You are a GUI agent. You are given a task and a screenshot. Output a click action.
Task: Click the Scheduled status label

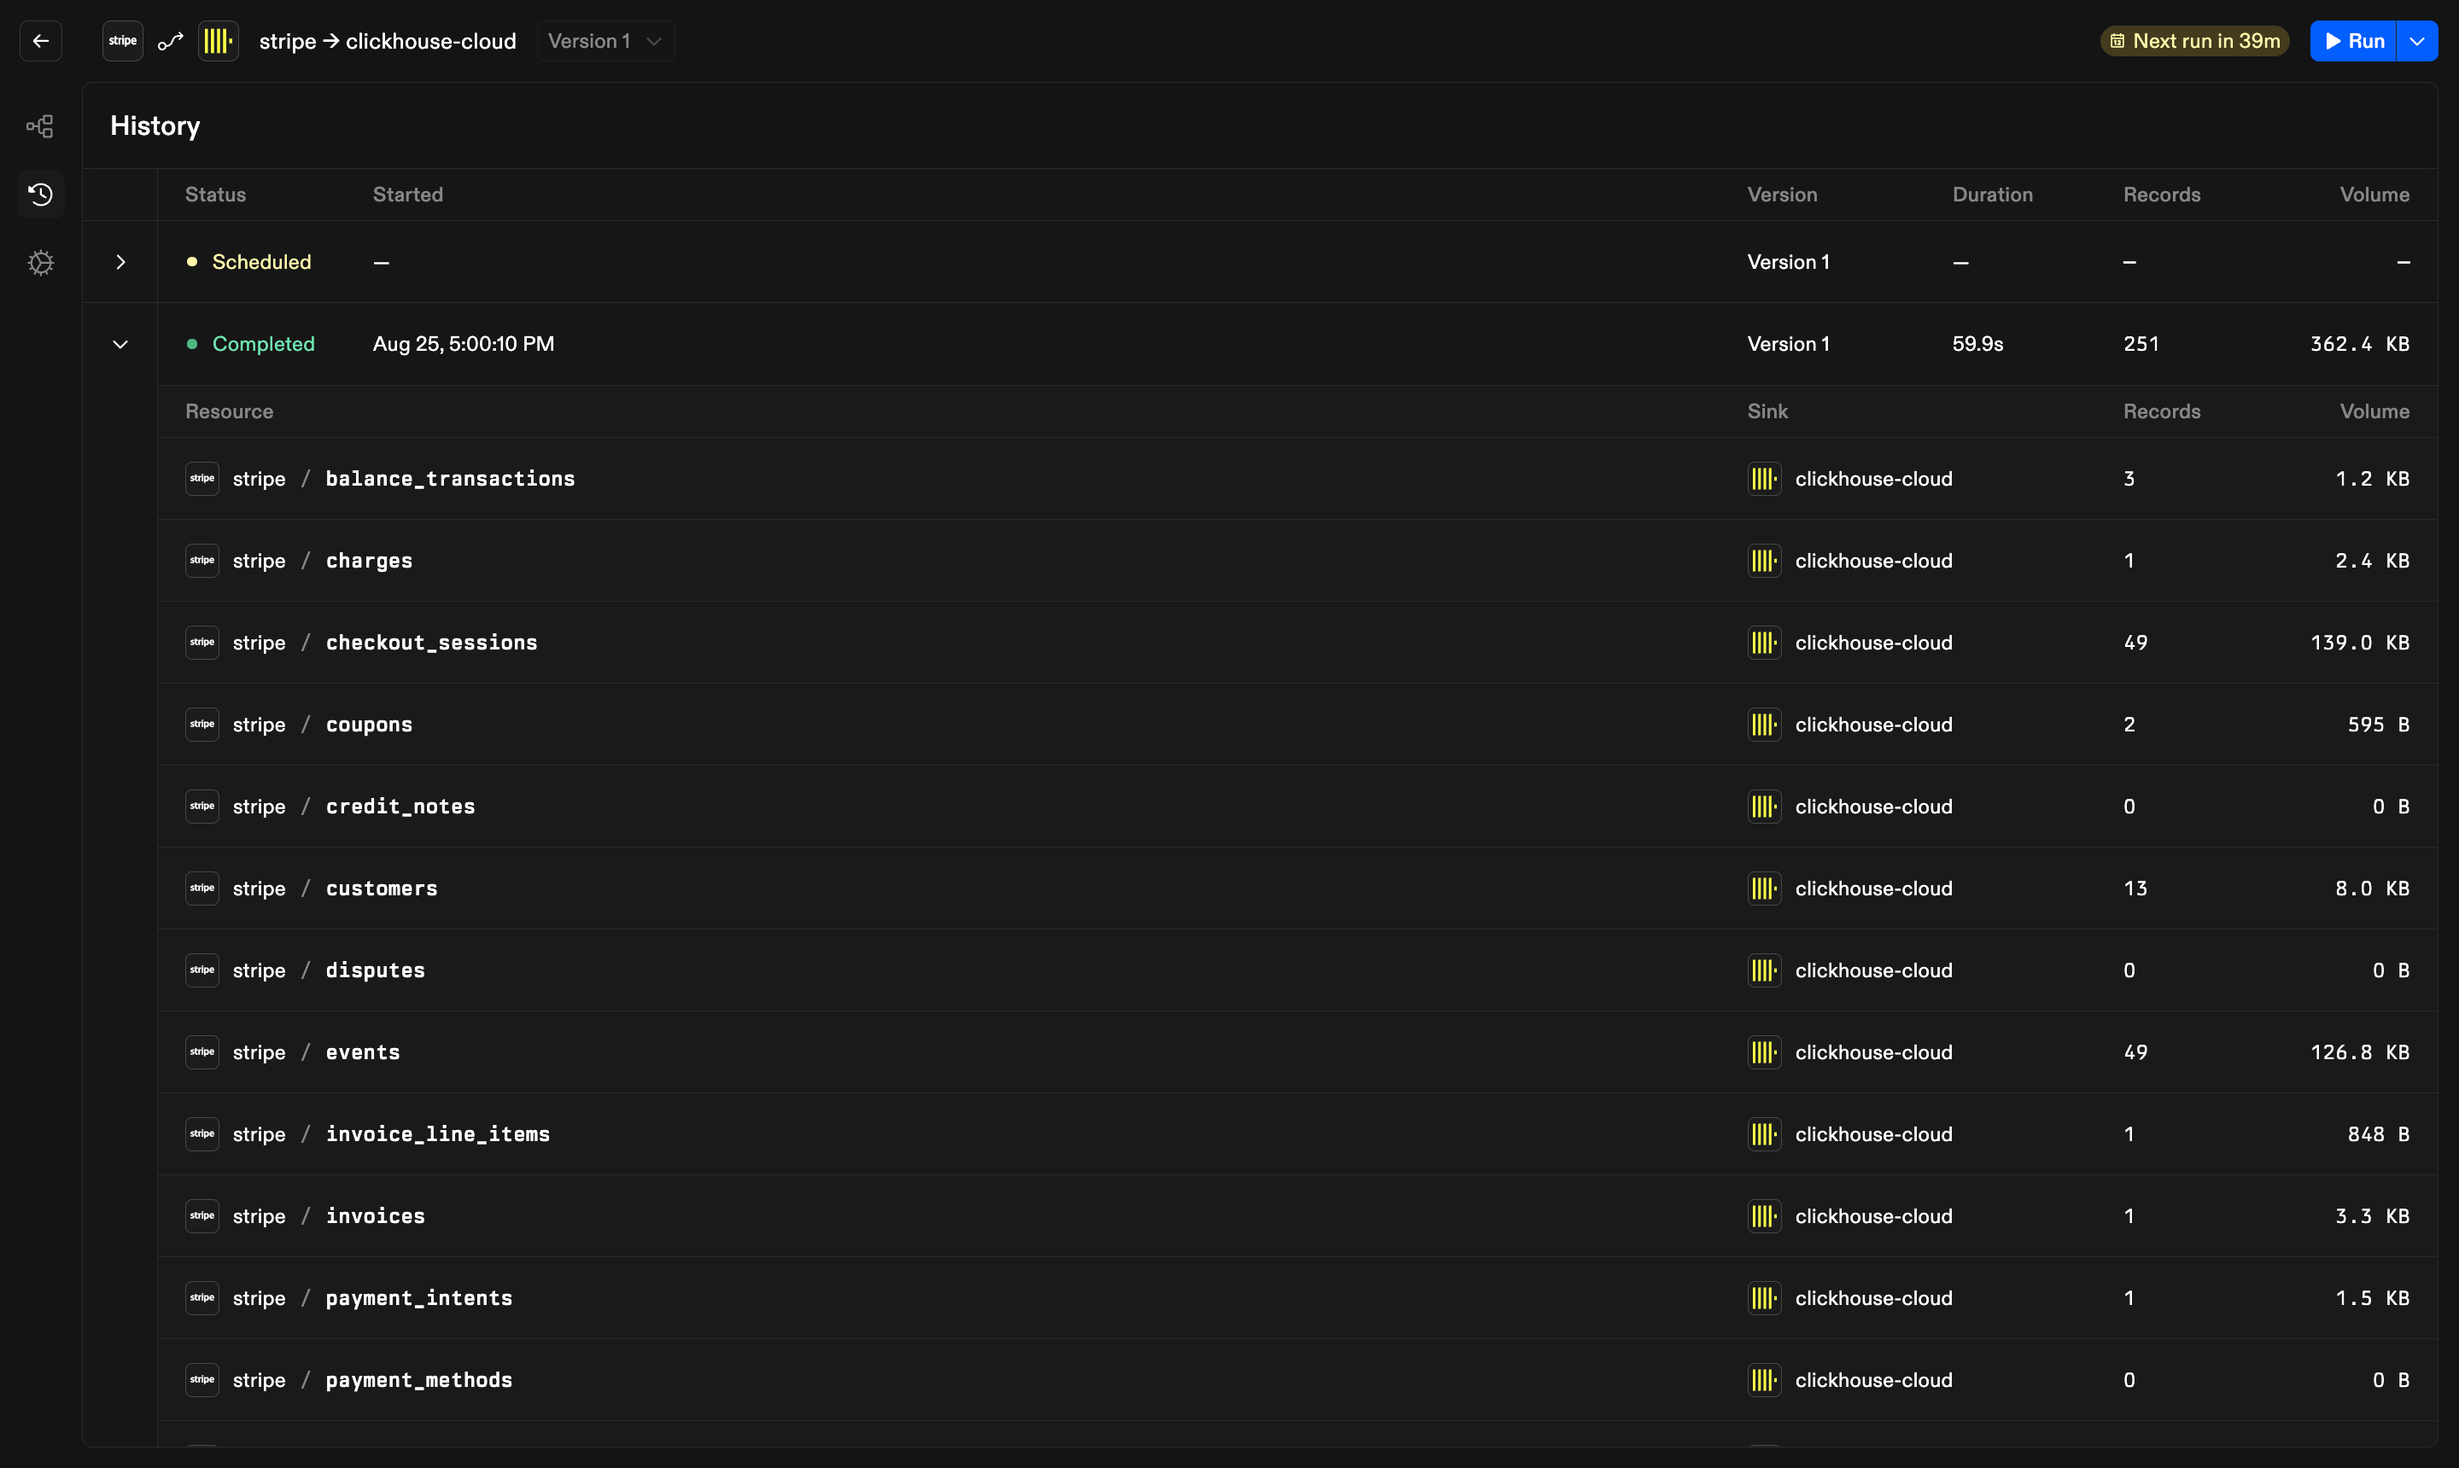tap(261, 262)
